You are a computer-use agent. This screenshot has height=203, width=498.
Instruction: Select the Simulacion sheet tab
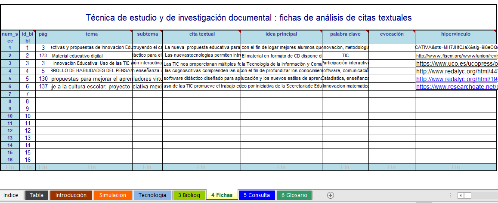(113, 195)
